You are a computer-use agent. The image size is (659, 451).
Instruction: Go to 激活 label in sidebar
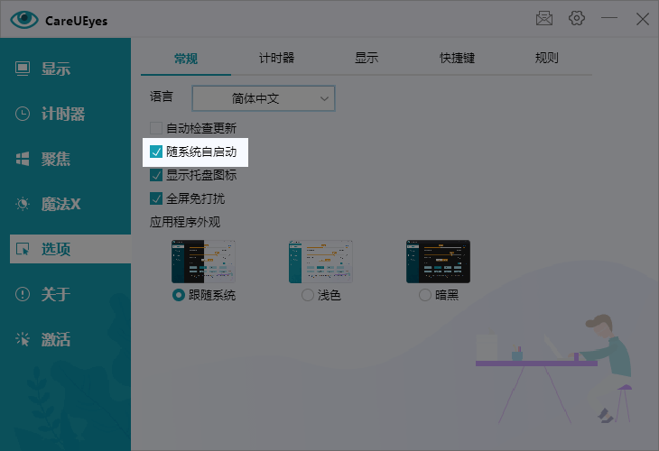[x=56, y=340]
